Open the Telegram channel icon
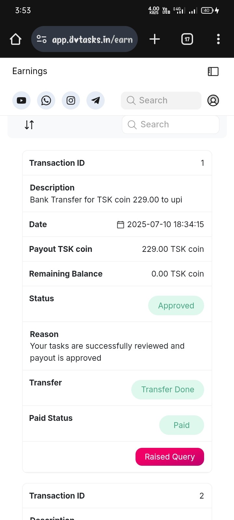234x520 pixels. [x=96, y=100]
